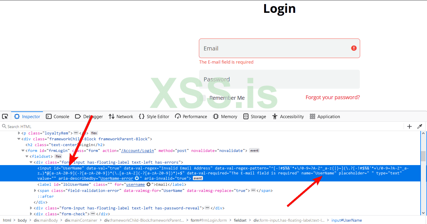427x224 pixels.
Task: Collapse the frameworkChild-Block div node
Action: click(x=19, y=139)
